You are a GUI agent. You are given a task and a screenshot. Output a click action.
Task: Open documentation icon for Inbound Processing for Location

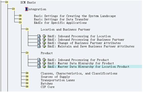point(39,36)
